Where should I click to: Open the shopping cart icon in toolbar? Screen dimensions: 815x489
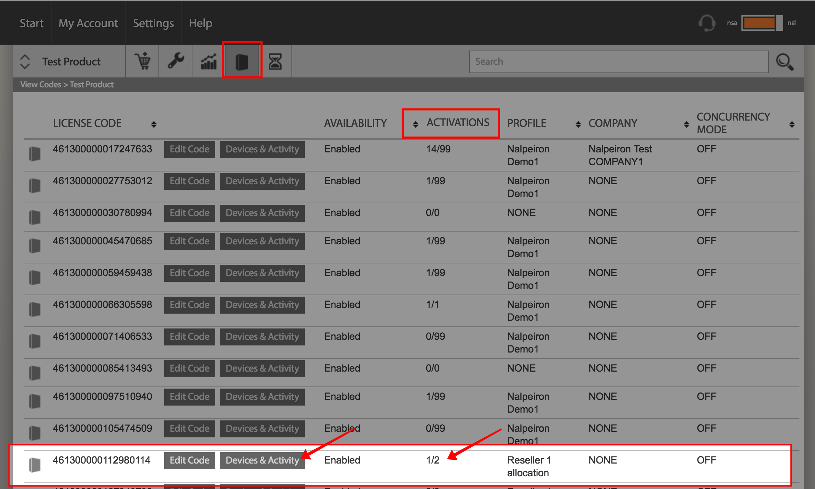143,61
